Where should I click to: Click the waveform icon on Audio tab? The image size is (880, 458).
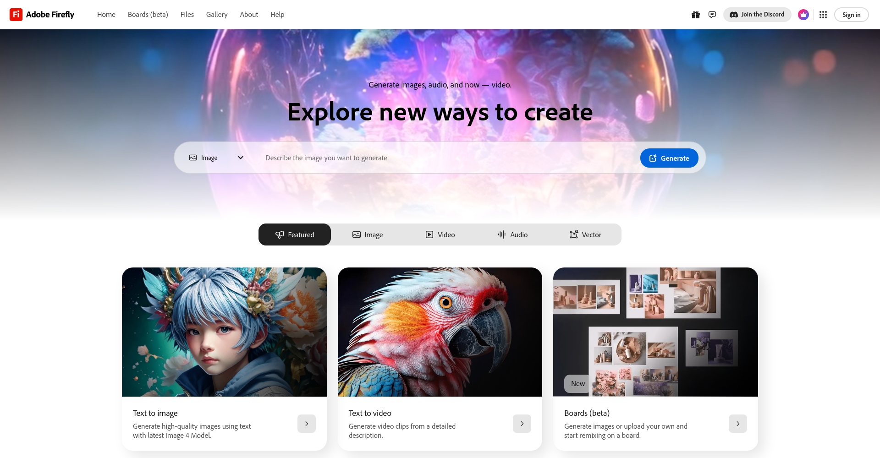(502, 234)
